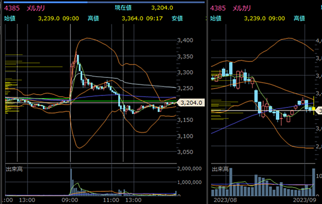Click the 3,204.0 price flag on the price axis
This screenshot has height=204, width=322.
(191, 103)
